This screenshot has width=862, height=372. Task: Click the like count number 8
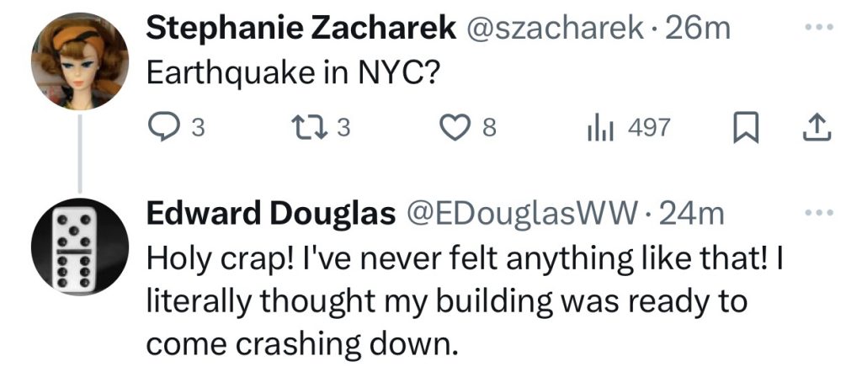click(488, 128)
